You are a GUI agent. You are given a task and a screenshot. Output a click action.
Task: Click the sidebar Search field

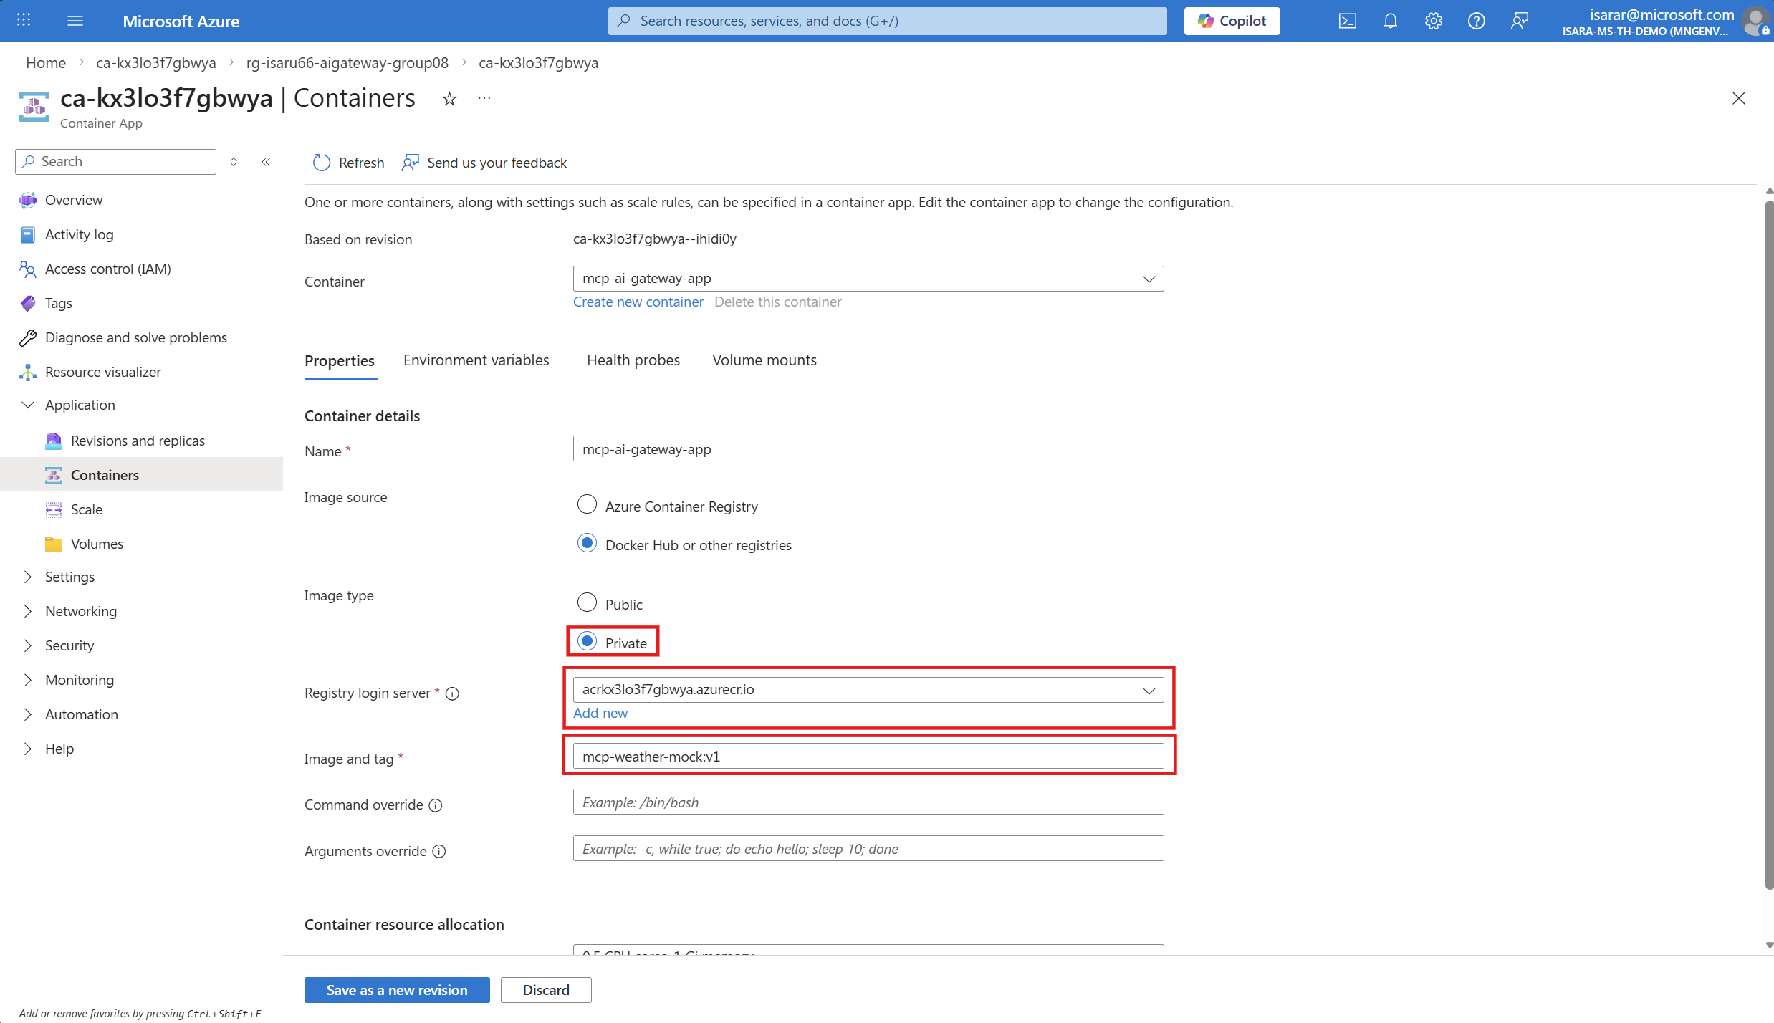point(115,162)
